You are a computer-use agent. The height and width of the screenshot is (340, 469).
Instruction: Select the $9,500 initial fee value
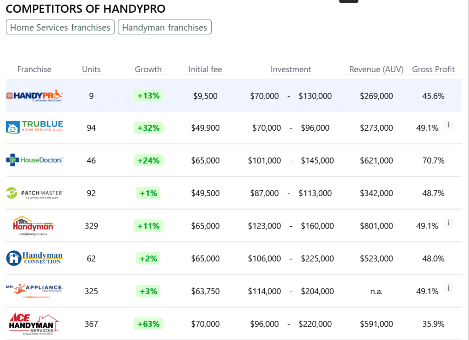coord(205,96)
